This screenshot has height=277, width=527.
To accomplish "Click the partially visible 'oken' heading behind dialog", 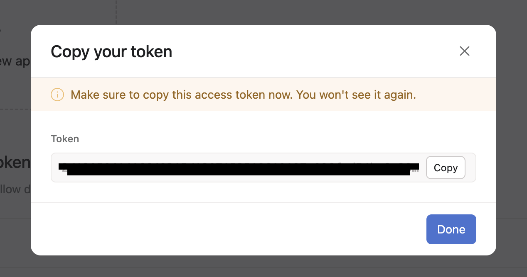I will click(x=15, y=163).
